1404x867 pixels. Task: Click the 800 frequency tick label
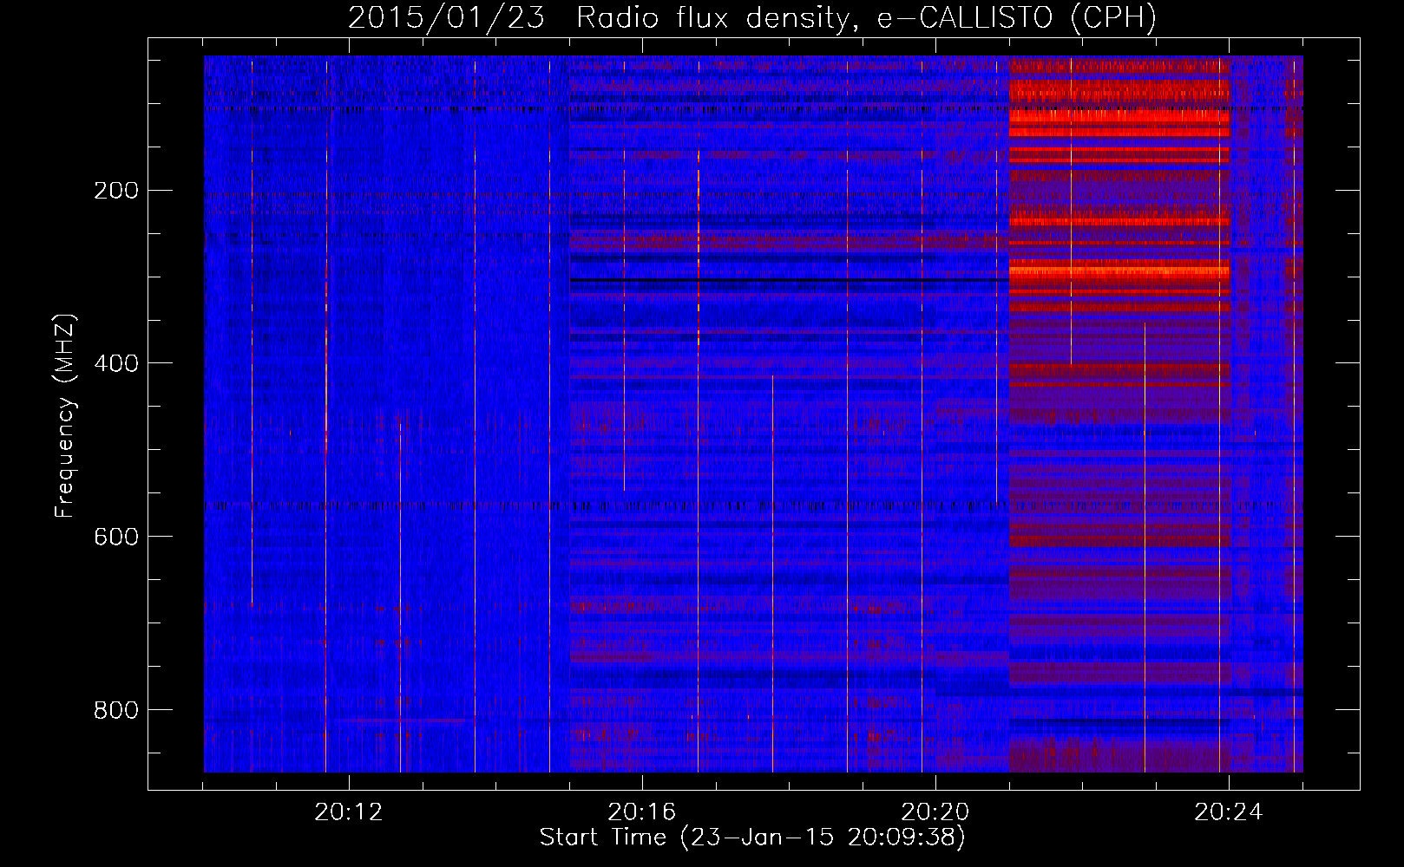[x=116, y=711]
